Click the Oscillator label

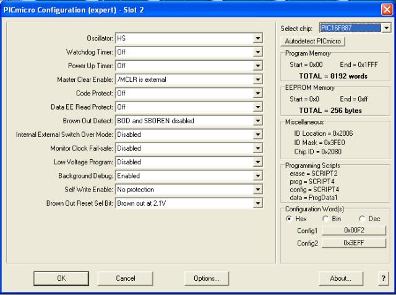point(100,38)
